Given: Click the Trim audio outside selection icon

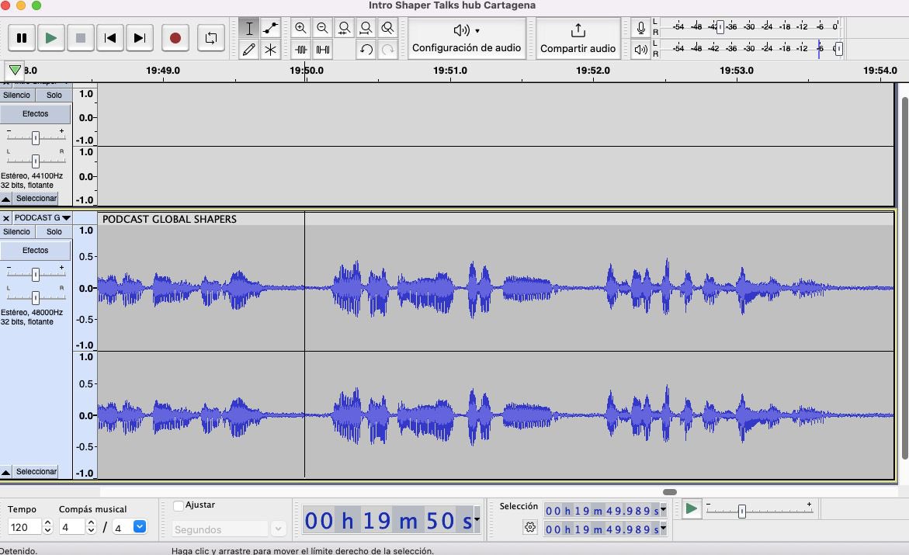Looking at the screenshot, I should click(300, 50).
